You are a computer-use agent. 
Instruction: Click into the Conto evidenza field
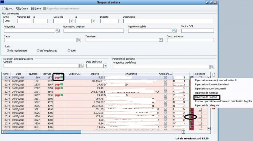190,40
